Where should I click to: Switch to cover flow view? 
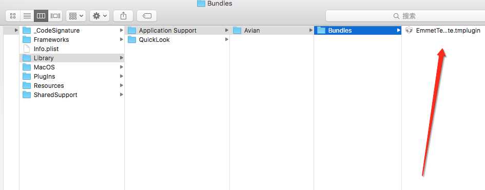click(55, 16)
